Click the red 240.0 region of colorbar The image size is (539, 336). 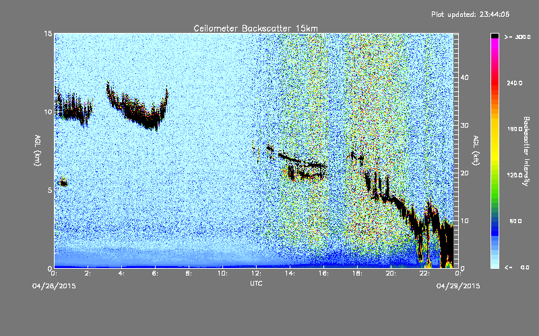tap(495, 83)
